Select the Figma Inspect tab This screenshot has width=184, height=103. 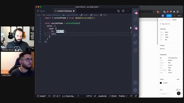174,20
